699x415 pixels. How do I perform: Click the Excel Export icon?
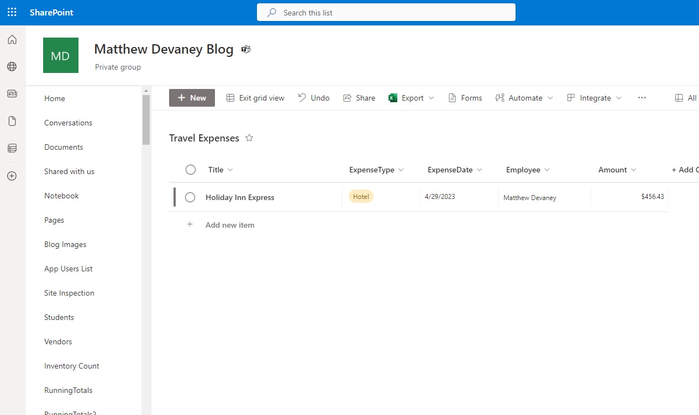[392, 97]
